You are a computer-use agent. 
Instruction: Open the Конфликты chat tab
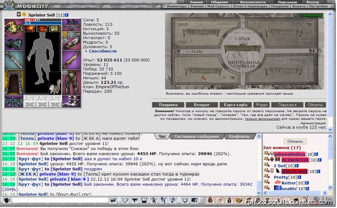coord(239,137)
